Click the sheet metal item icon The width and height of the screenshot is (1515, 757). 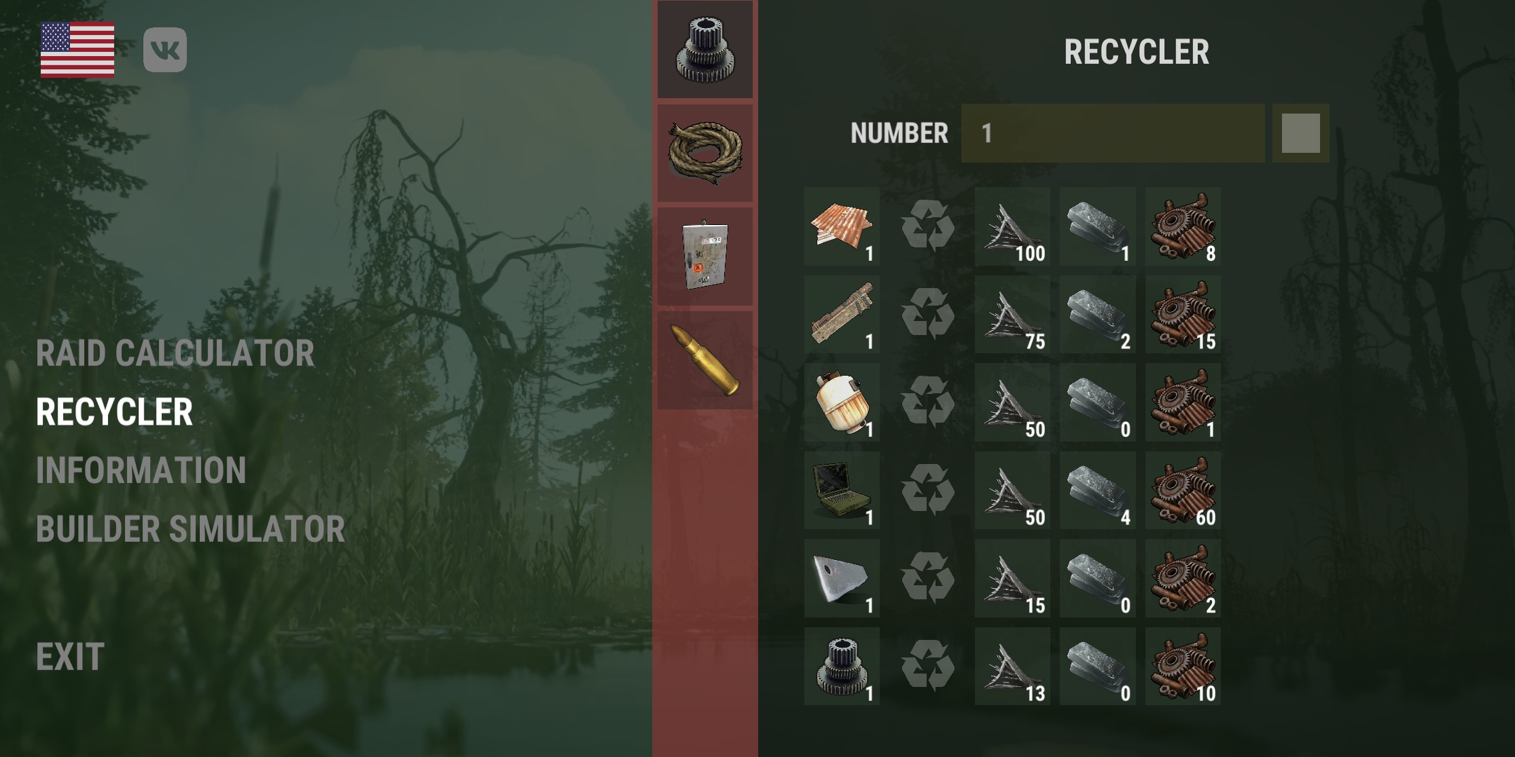[842, 226]
